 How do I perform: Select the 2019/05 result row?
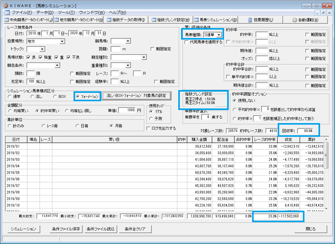[x=165, y=172]
